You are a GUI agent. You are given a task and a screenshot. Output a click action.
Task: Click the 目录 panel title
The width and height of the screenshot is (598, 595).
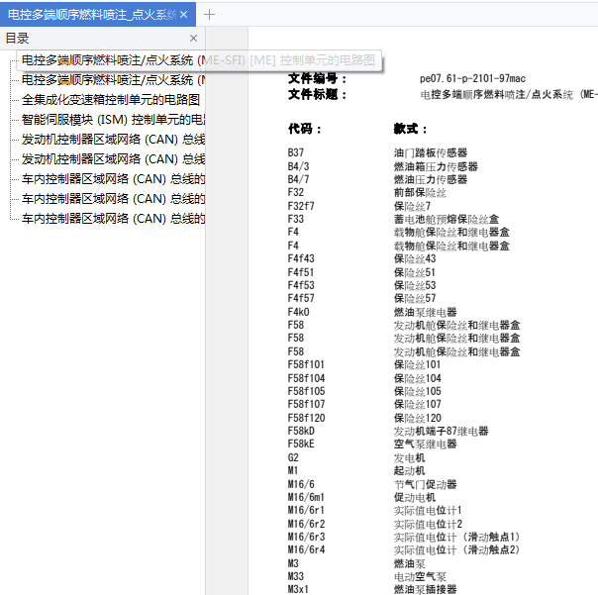[x=17, y=39]
